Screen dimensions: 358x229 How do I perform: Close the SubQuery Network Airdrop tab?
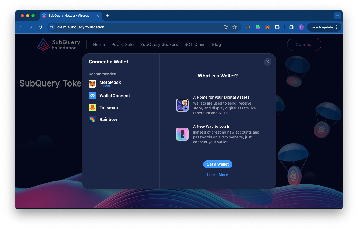click(98, 16)
